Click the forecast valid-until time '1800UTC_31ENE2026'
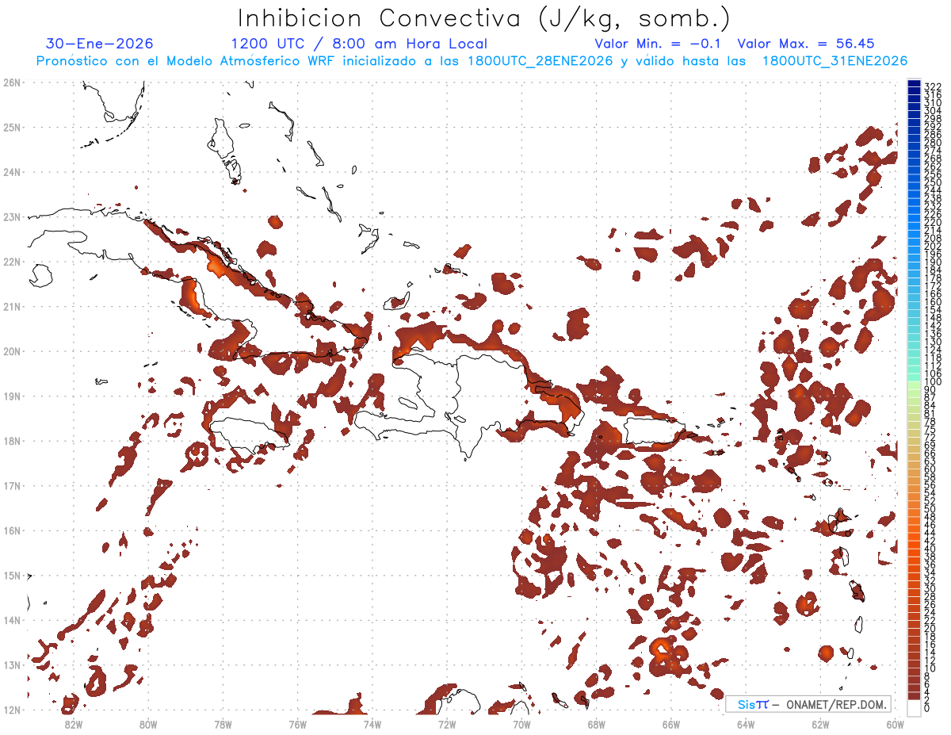The width and height of the screenshot is (951, 735). coord(835,61)
